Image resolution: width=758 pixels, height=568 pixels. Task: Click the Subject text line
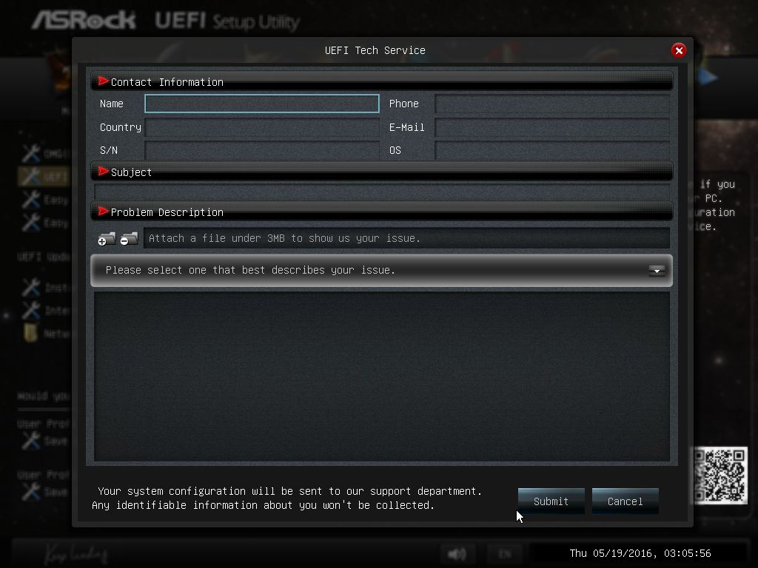point(382,192)
